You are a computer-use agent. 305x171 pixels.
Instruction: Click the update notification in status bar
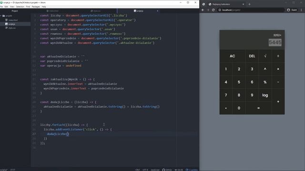click(x=192, y=170)
